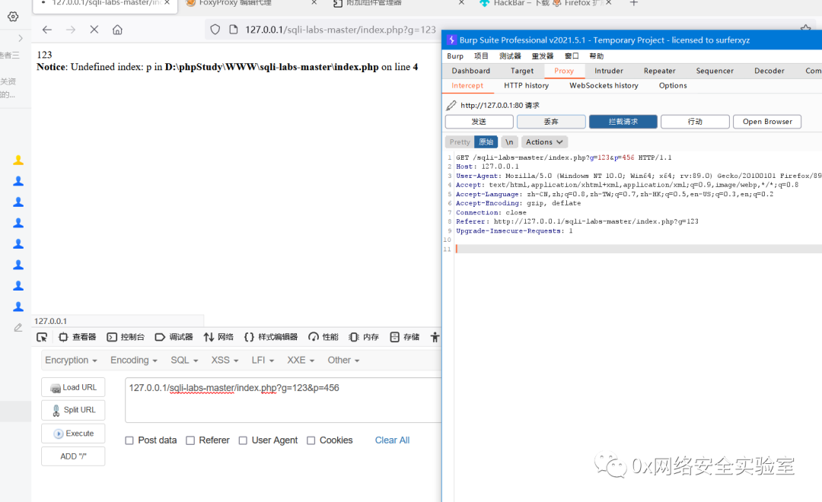Open the Storage (存储) panel
Screen dimensions: 822x502
pos(405,337)
